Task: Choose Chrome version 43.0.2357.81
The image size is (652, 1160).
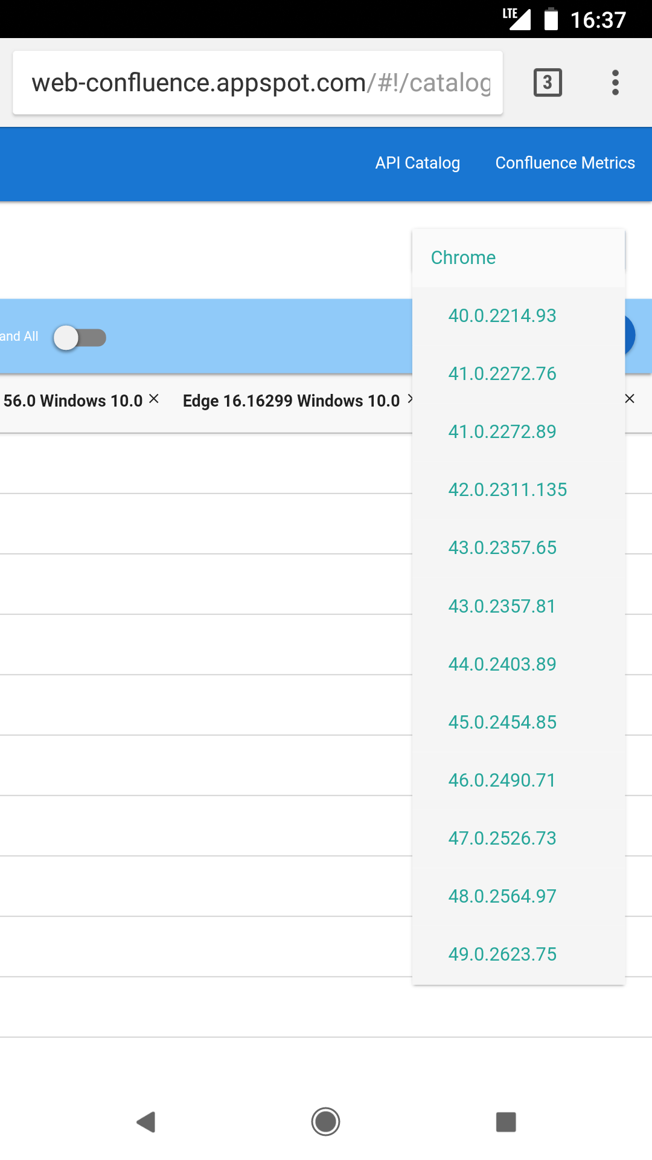Action: point(519,606)
